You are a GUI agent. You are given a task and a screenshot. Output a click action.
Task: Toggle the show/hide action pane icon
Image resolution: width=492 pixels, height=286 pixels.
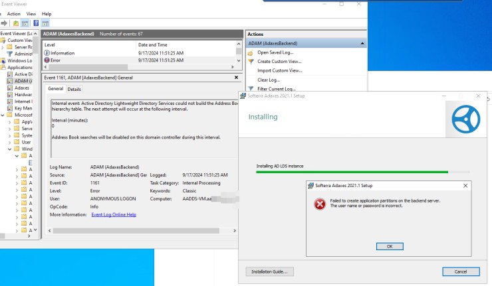[45, 23]
